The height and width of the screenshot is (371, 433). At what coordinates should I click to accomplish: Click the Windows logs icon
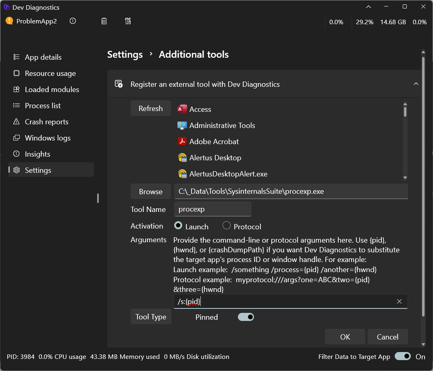click(17, 138)
